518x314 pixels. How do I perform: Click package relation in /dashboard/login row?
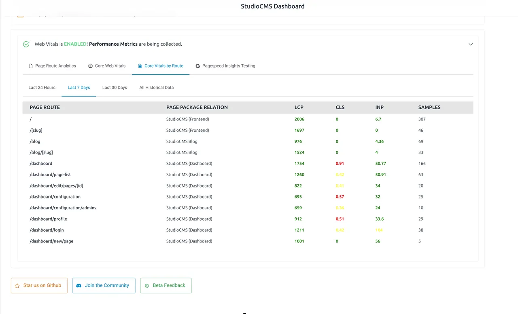[189, 230]
